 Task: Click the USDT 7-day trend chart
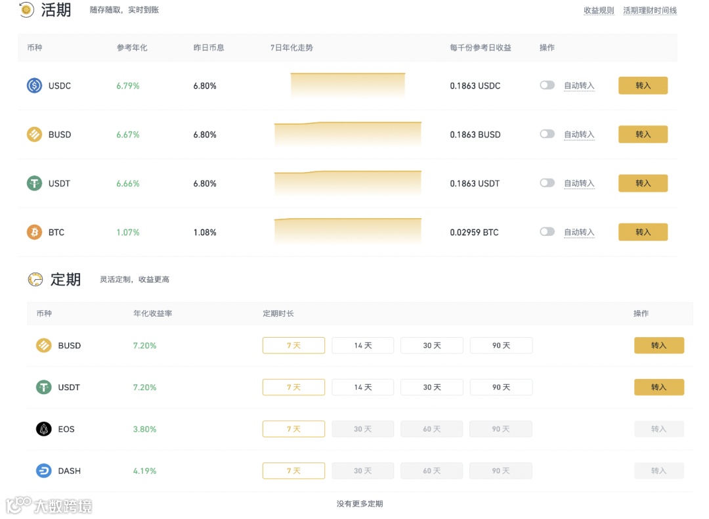tap(347, 183)
